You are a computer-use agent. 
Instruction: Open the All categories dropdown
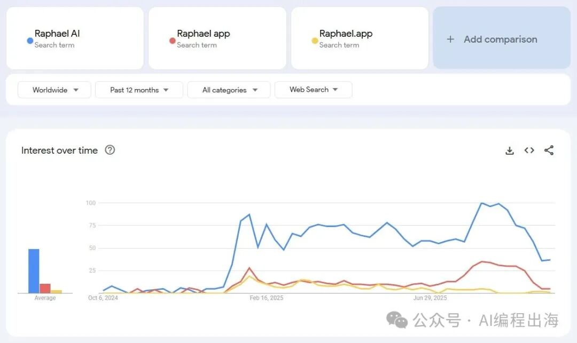pos(229,90)
